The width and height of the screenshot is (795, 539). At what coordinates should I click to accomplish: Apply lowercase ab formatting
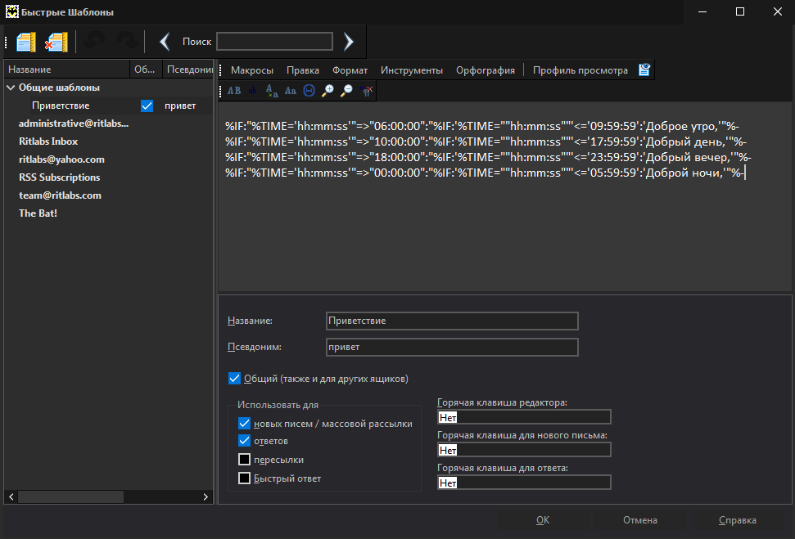coord(252,91)
